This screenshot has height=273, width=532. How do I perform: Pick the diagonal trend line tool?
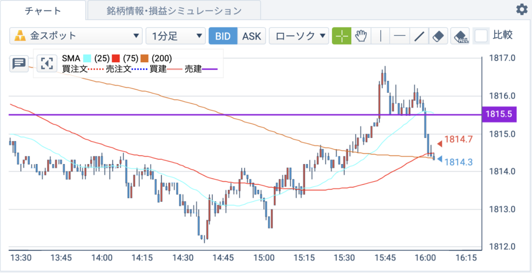click(x=419, y=36)
